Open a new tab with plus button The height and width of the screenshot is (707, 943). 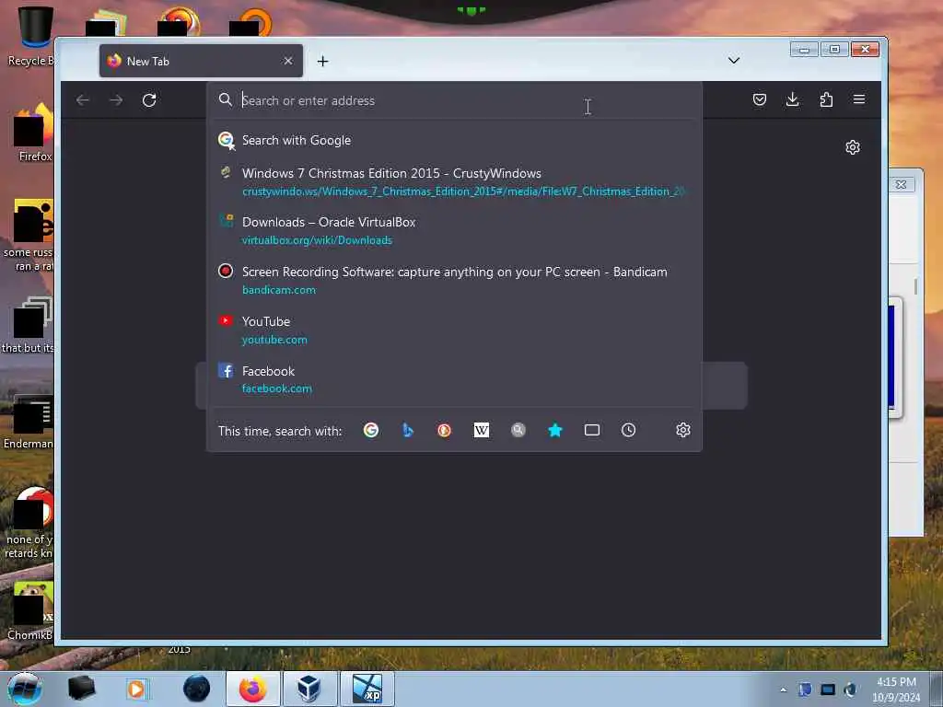point(323,62)
